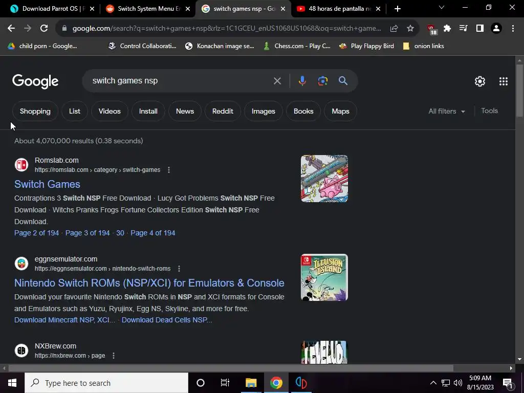524x393 pixels.
Task: Open the tab search chevron
Action: click(x=442, y=7)
